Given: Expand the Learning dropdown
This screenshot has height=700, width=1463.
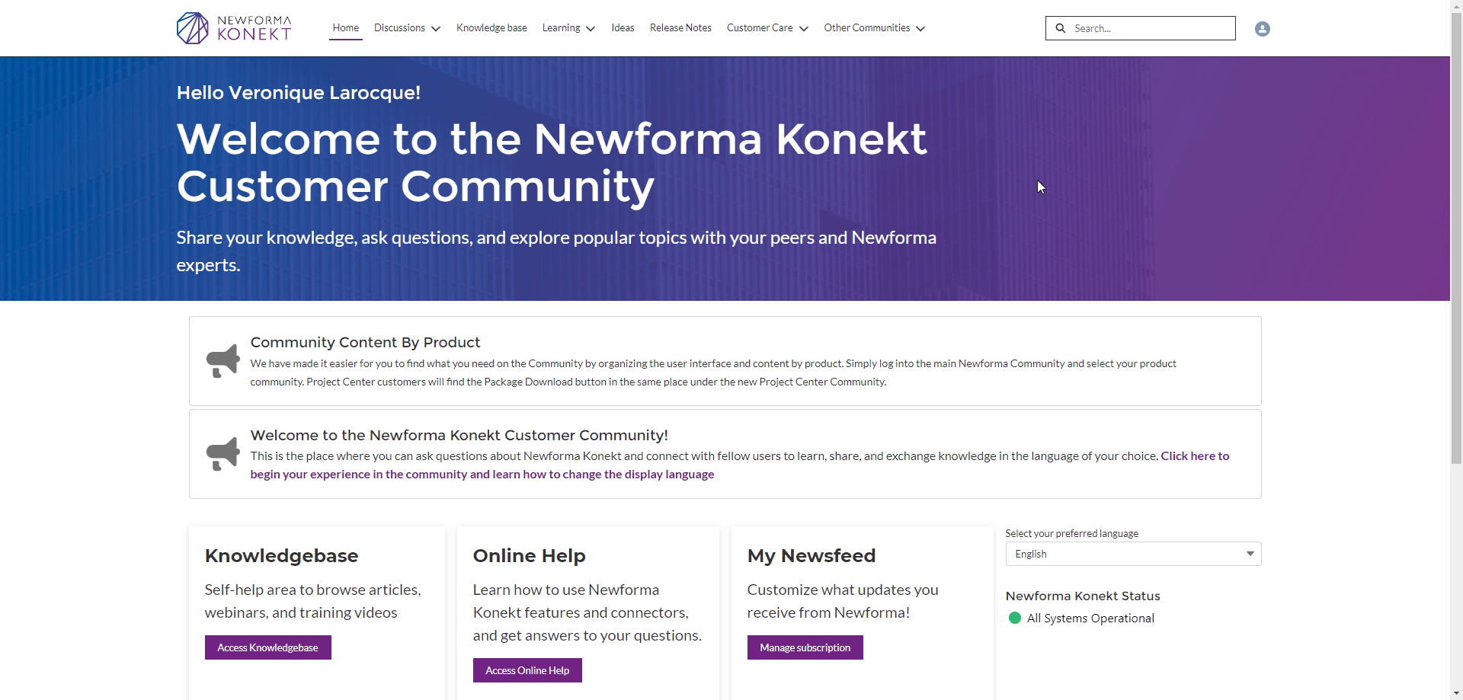Looking at the screenshot, I should click(568, 28).
